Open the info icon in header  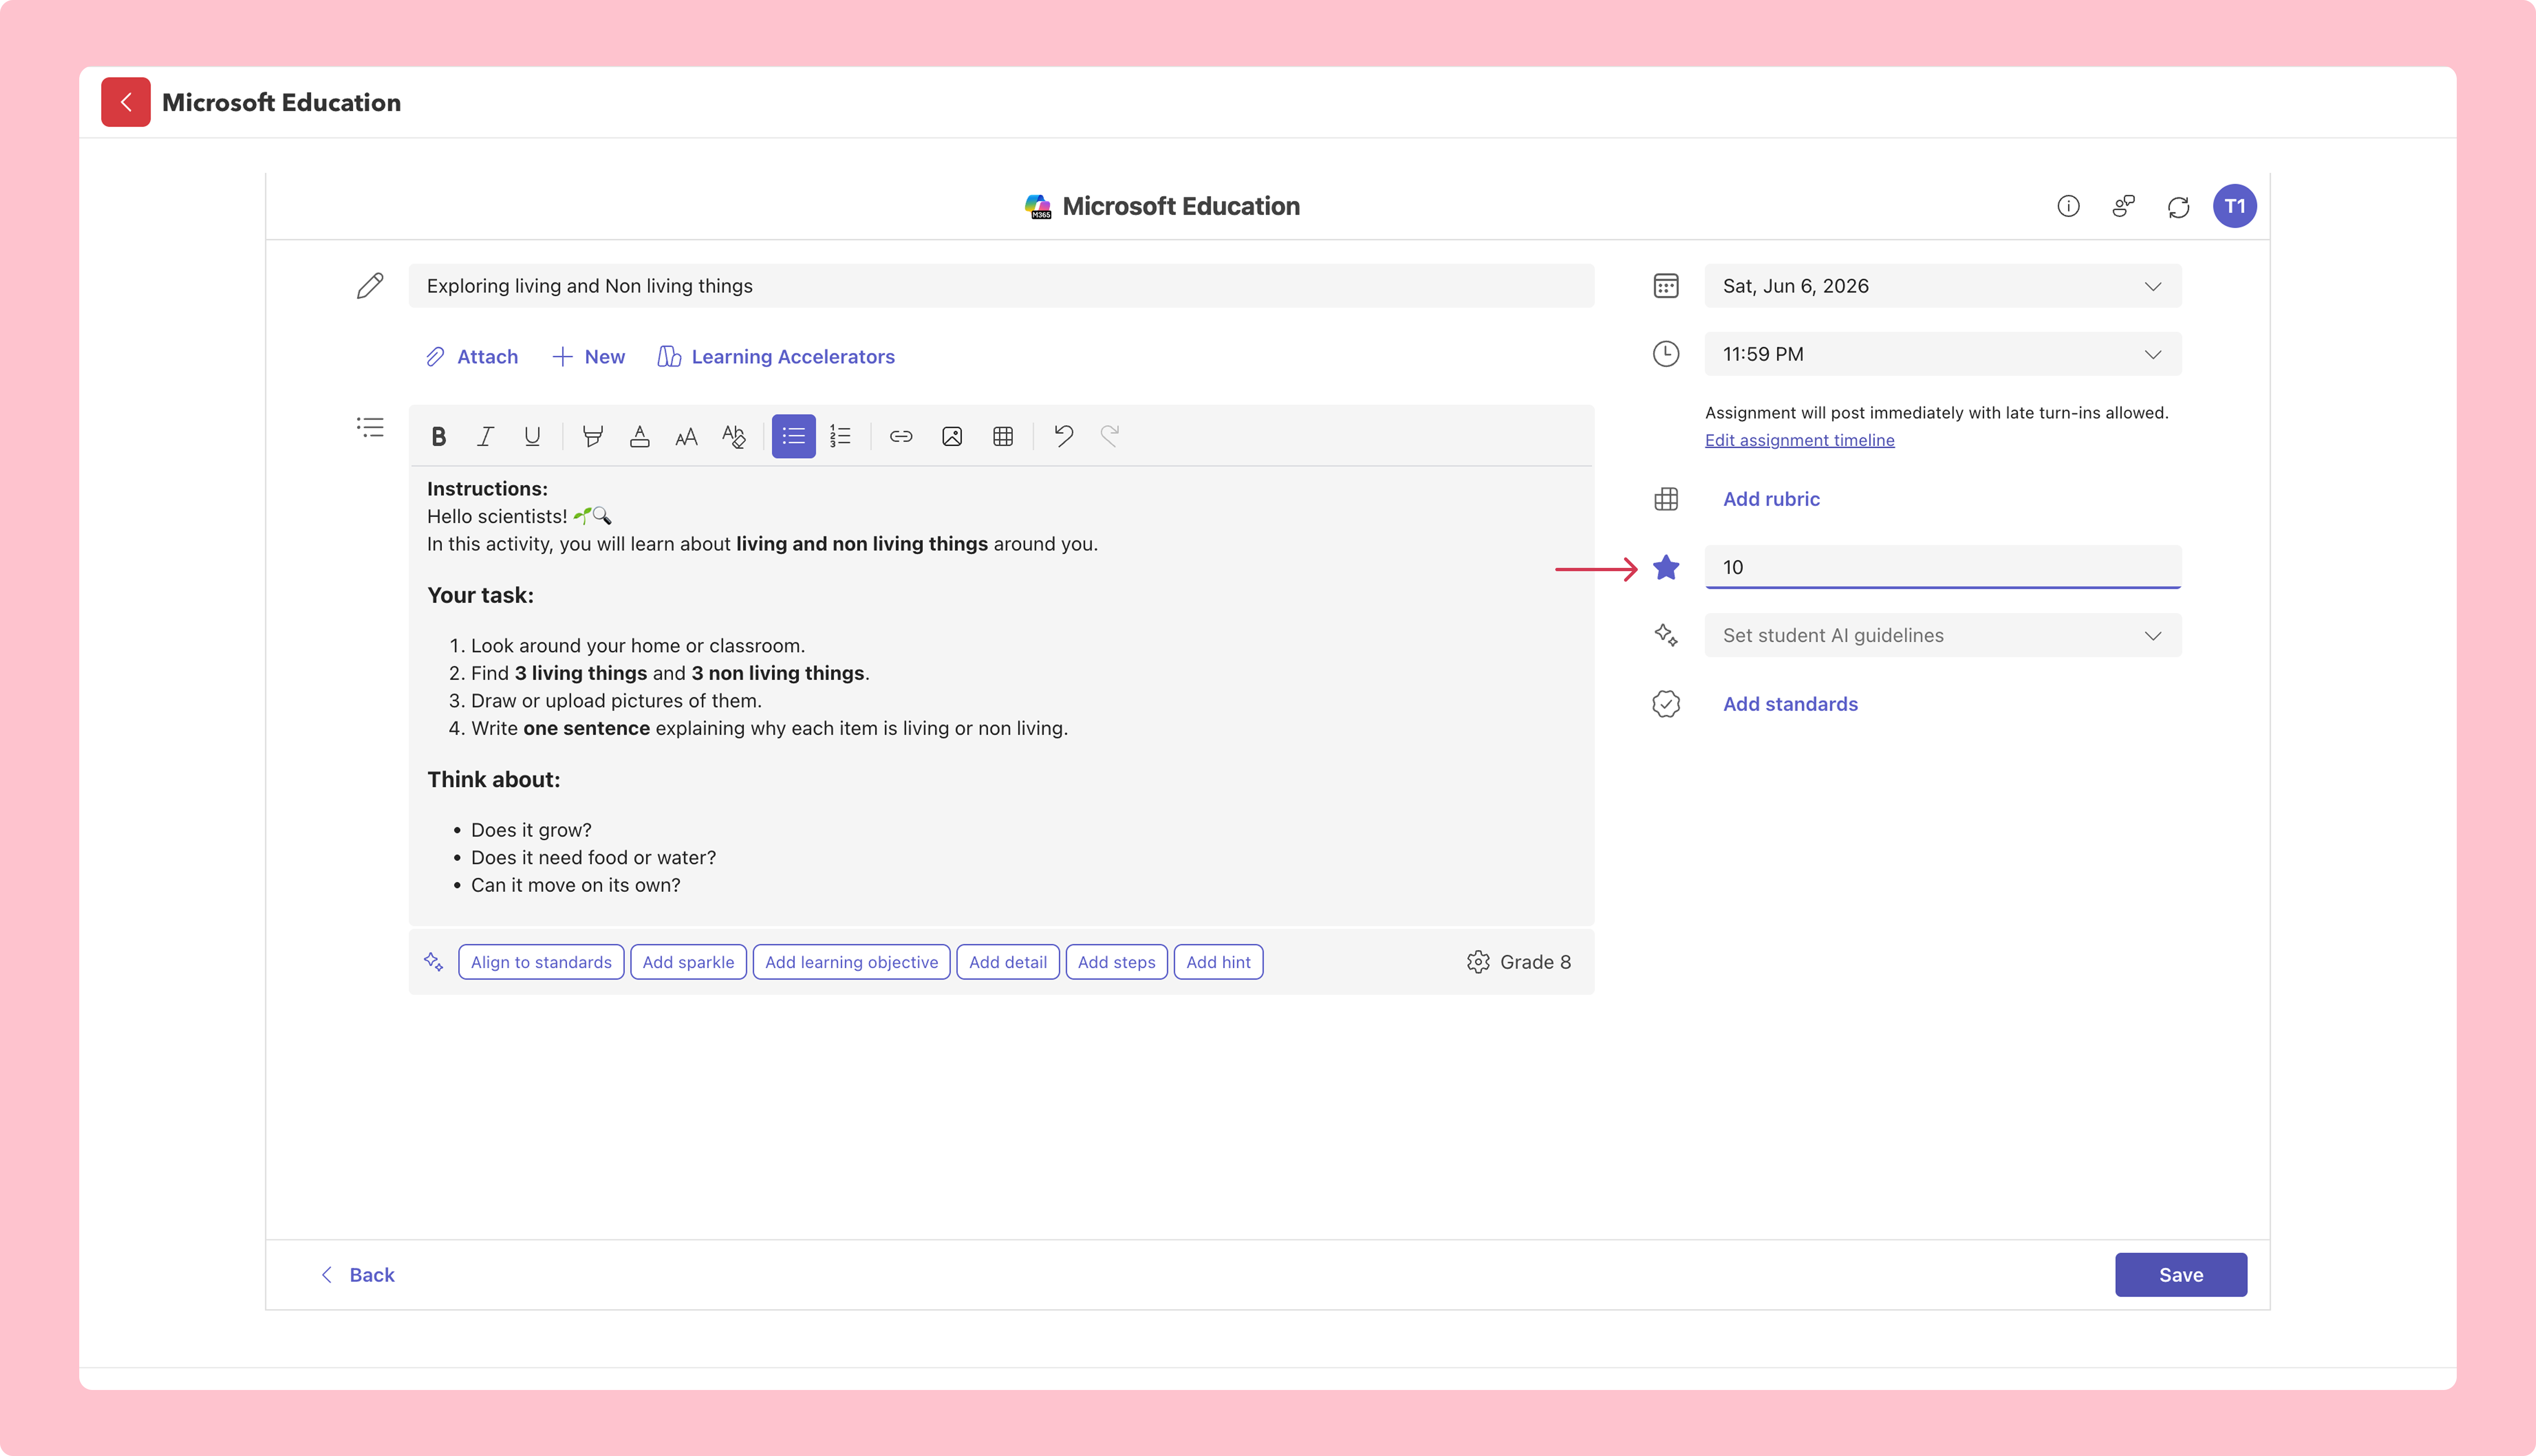click(2068, 206)
